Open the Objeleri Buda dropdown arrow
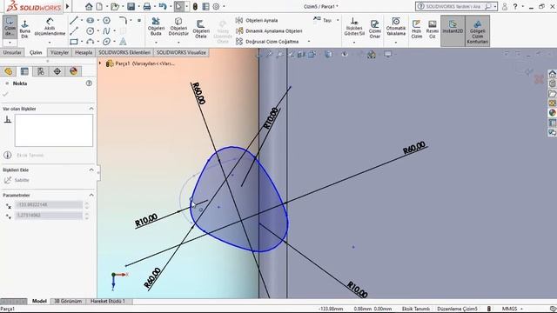Image resolution: width=557 pixels, height=313 pixels. 156,43
